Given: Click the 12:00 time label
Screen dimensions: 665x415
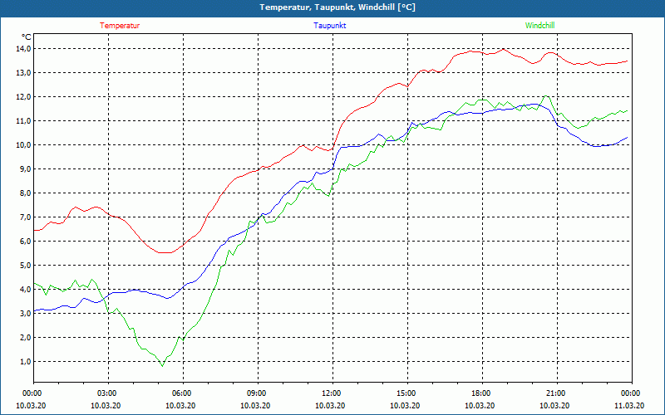Looking at the screenshot, I should point(332,393).
